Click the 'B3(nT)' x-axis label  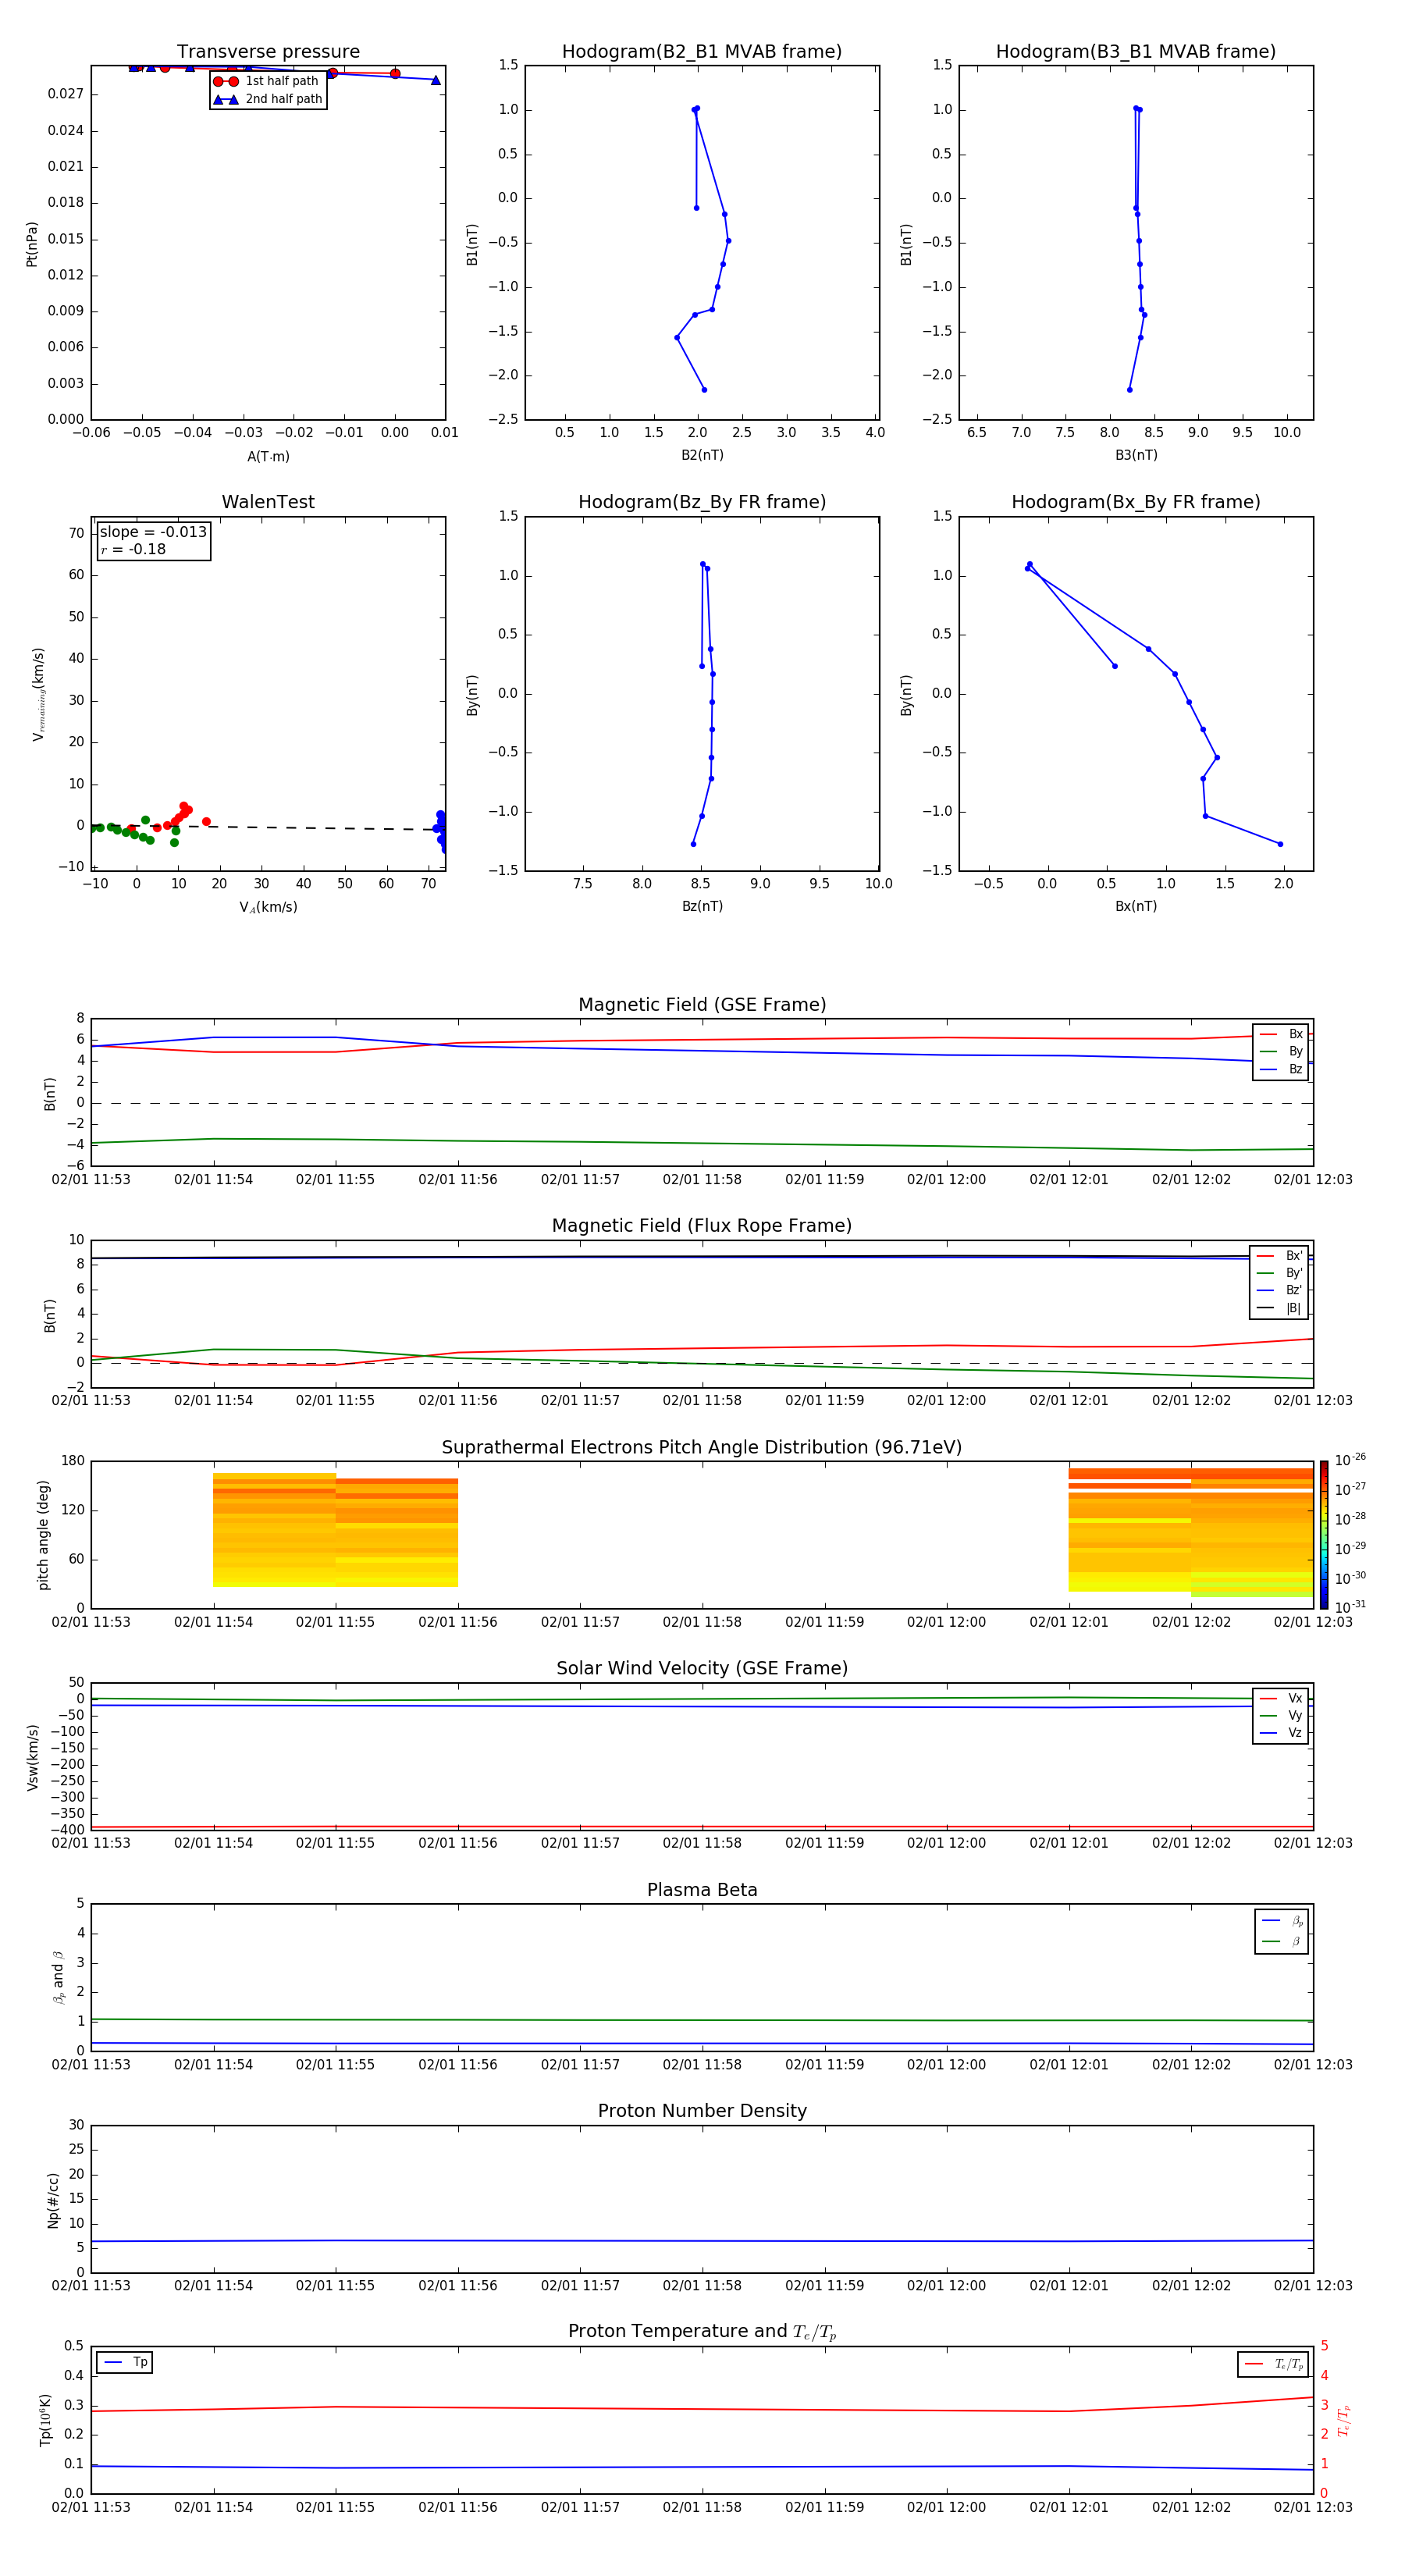1136,456
